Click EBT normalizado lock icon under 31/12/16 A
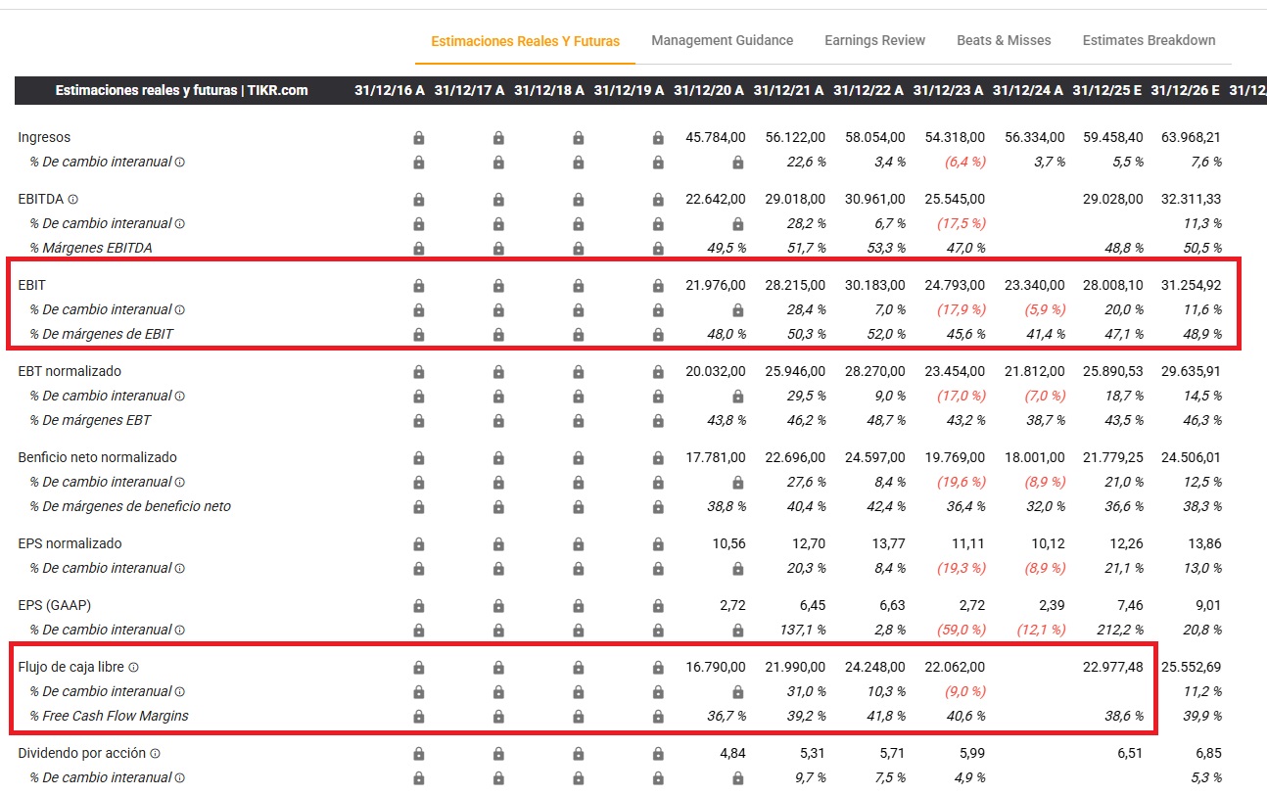Screen dimensions: 1267x796 pos(419,372)
